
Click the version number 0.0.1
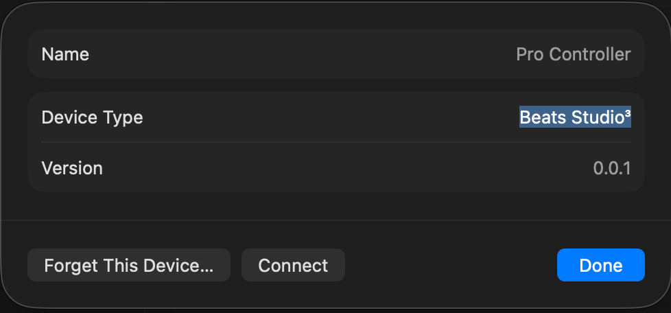(612, 168)
